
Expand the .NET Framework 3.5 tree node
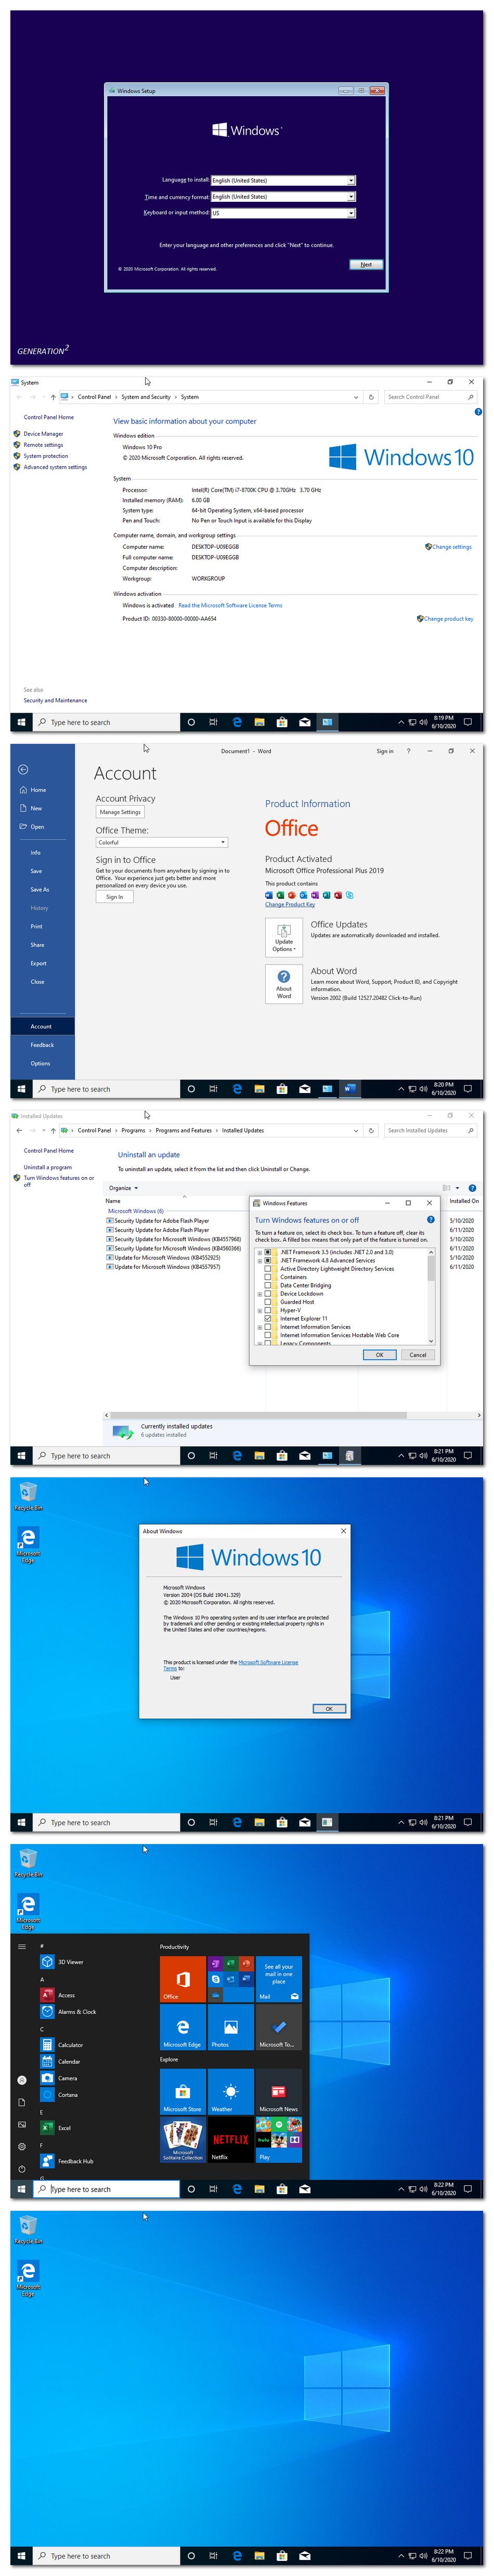(260, 1252)
